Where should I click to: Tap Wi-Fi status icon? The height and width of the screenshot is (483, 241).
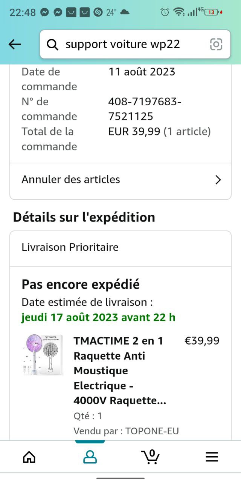pos(178,12)
